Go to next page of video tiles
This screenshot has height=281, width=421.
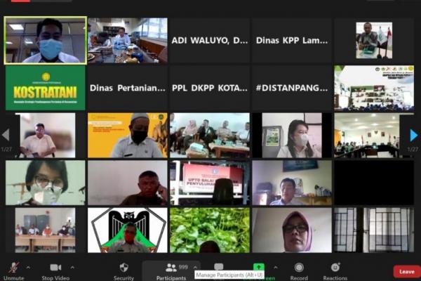click(414, 136)
